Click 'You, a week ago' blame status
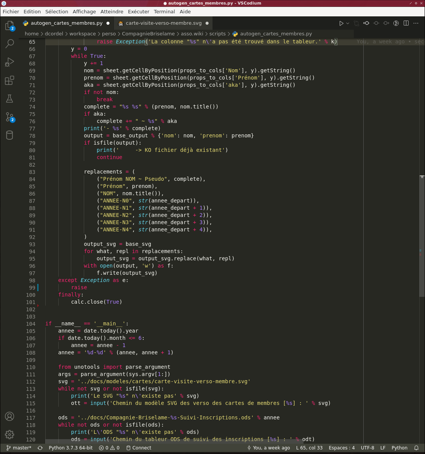 click(268, 448)
